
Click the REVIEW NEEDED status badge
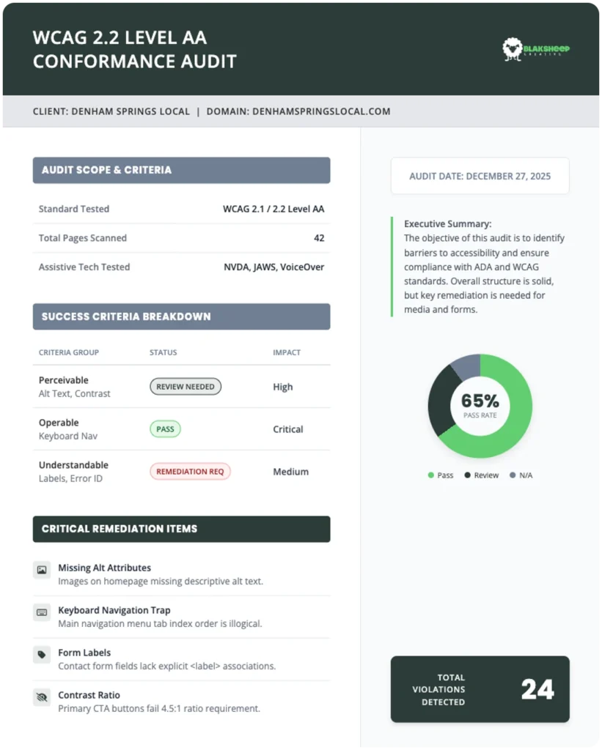point(186,387)
